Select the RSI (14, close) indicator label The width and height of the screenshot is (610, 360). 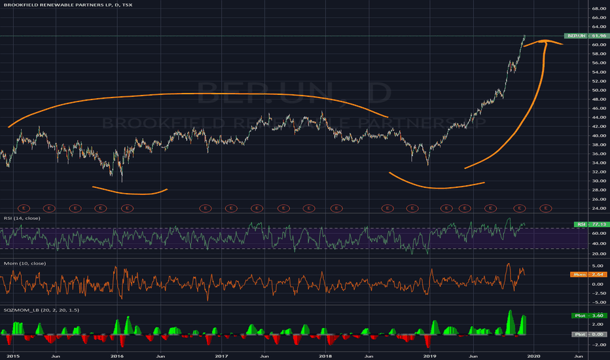(x=22, y=218)
